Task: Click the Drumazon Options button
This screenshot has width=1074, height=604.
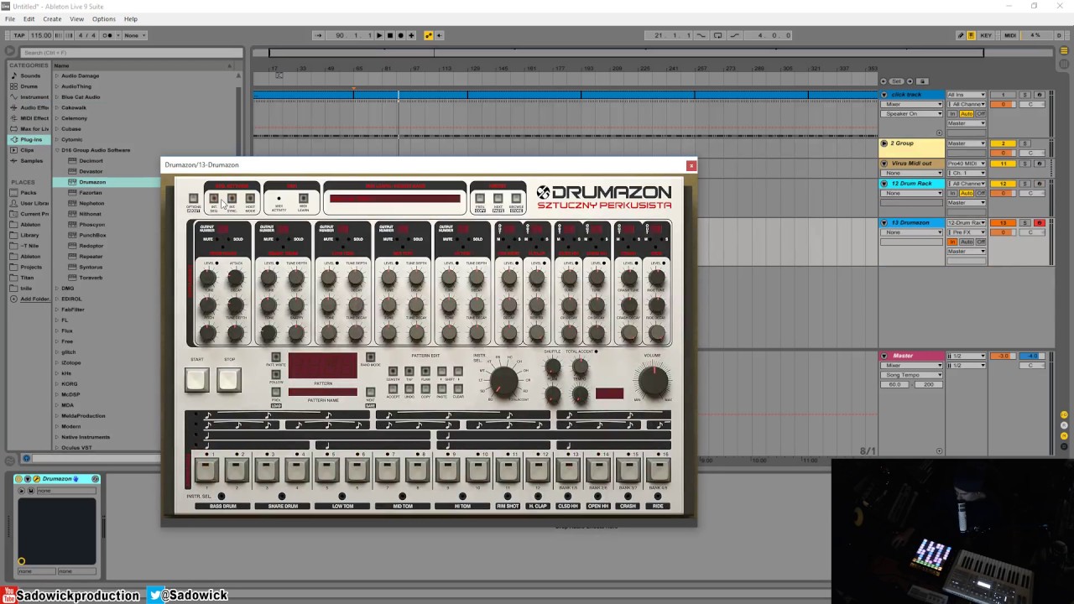Action: 193,199
